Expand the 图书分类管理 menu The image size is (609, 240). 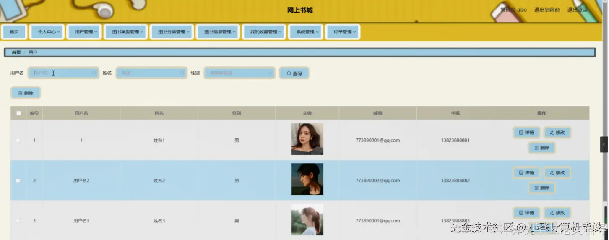[172, 32]
